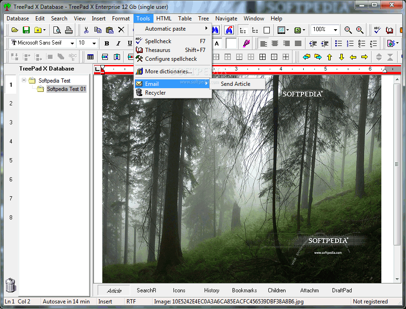This screenshot has width=406, height=309.
Task: Move node up with the yellow up arrow
Action: tap(329, 57)
